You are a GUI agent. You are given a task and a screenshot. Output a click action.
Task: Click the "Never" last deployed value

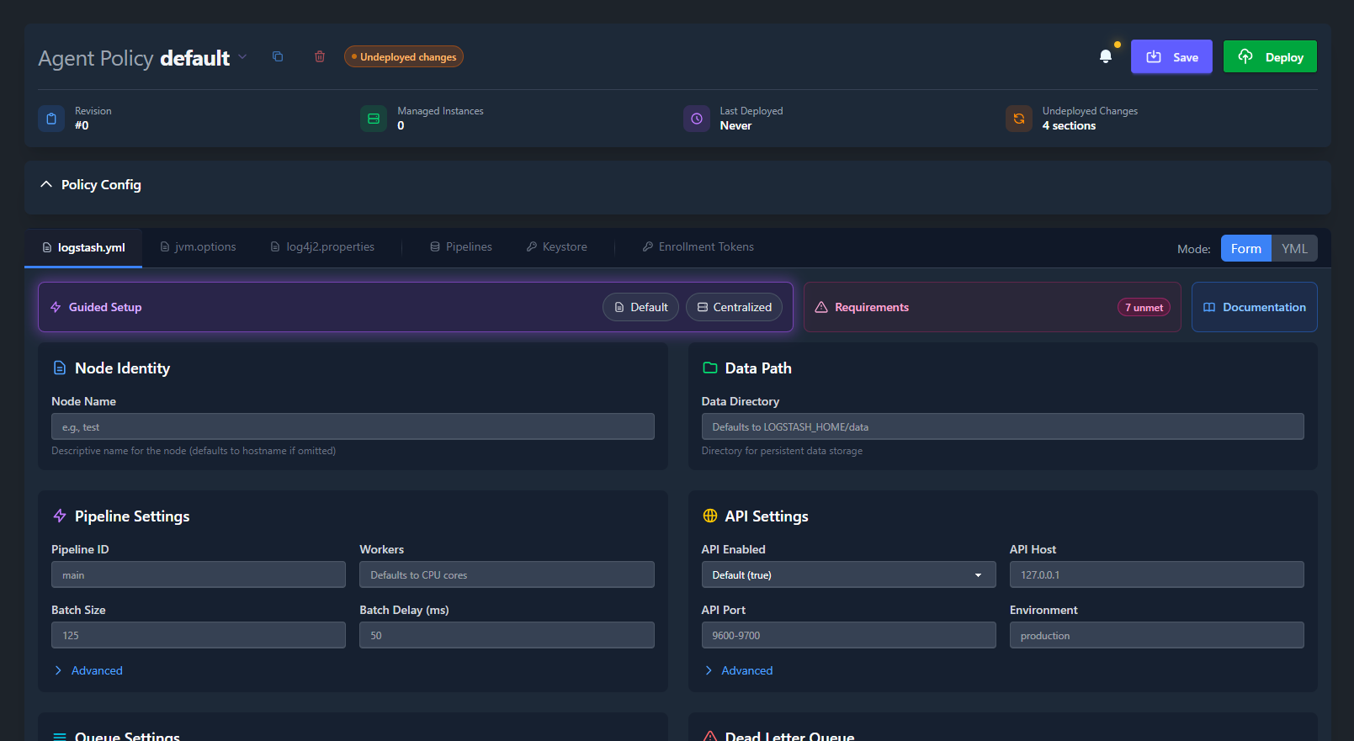tap(735, 125)
